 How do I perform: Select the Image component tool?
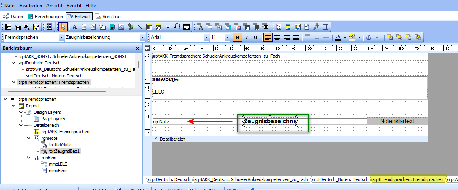[121, 27]
